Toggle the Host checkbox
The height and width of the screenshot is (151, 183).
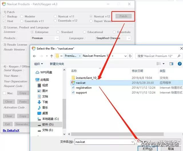pos(4,21)
